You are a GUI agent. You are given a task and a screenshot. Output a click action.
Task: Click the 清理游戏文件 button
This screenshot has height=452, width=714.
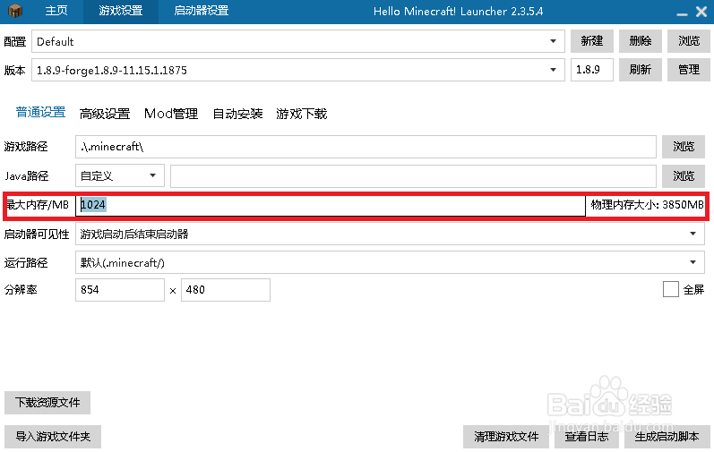pyautogui.click(x=506, y=437)
